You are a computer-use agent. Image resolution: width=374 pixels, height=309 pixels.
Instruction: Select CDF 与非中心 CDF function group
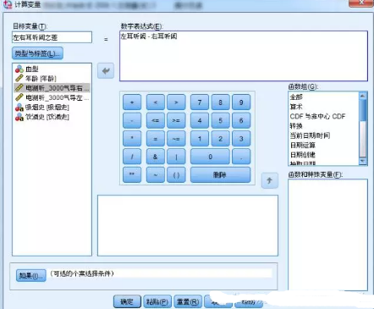[x=317, y=116]
